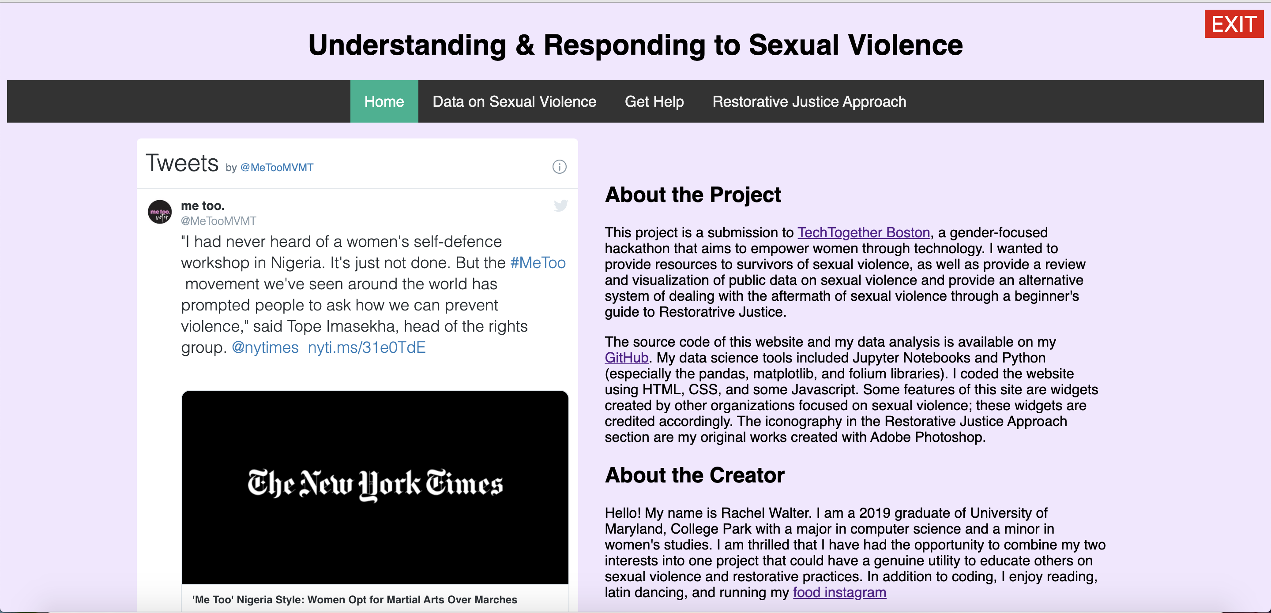Click the @MeTooMVMT link in Tweets header
Image resolution: width=1271 pixels, height=613 pixels.
[x=276, y=168]
